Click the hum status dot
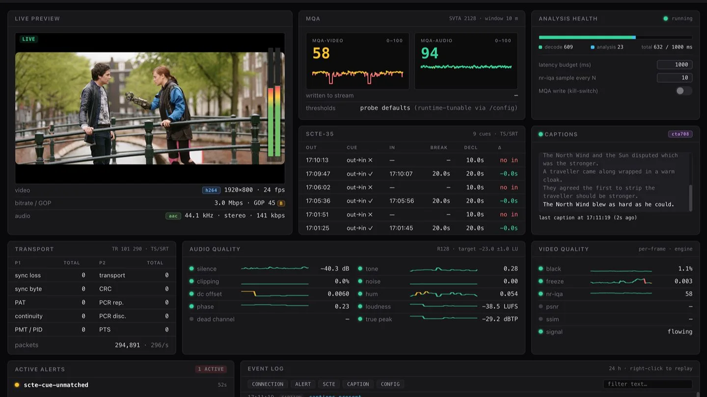 point(360,294)
